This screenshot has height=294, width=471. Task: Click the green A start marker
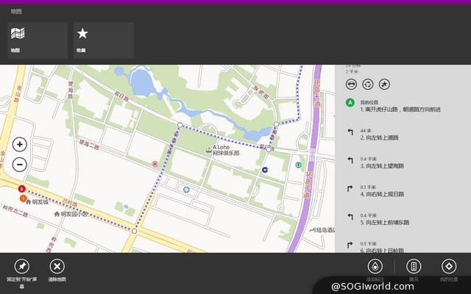[350, 103]
